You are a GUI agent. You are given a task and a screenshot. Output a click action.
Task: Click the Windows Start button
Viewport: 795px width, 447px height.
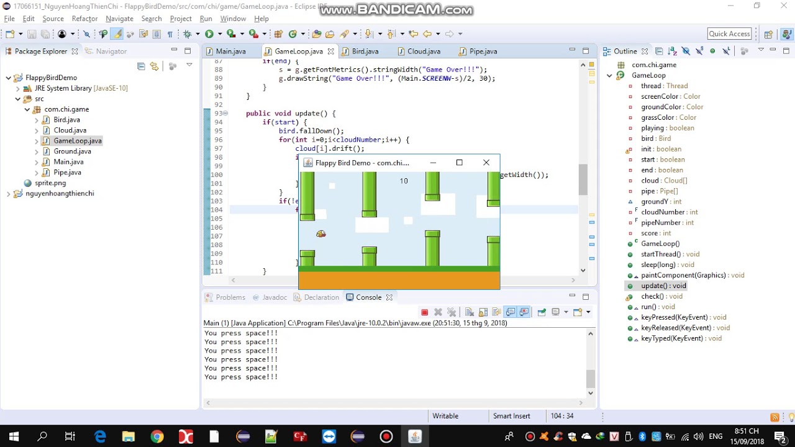click(x=14, y=436)
